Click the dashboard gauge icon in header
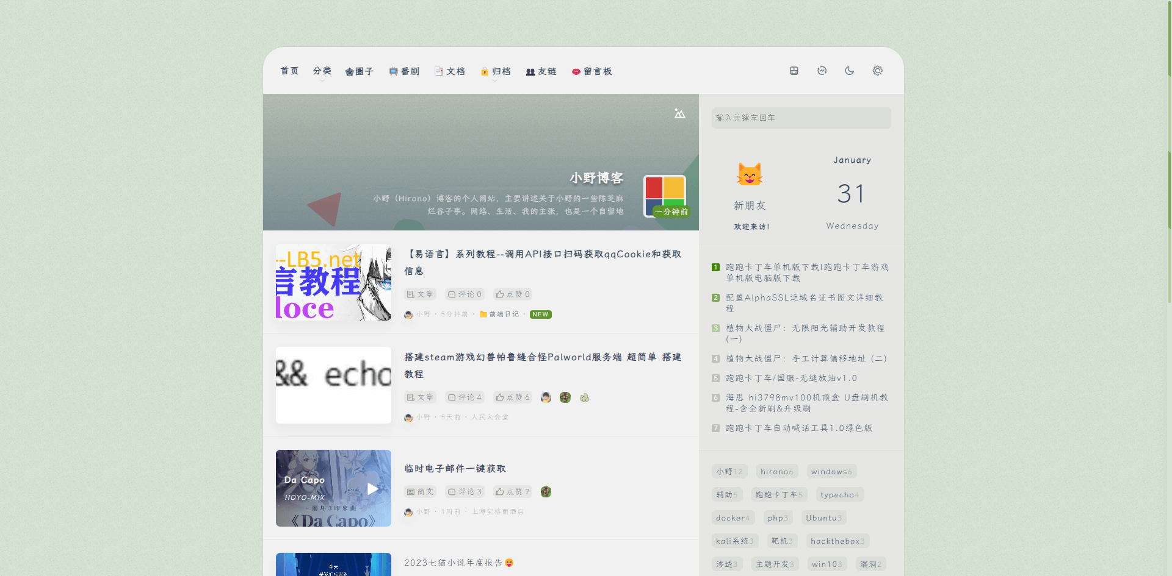This screenshot has width=1172, height=576. [x=822, y=71]
